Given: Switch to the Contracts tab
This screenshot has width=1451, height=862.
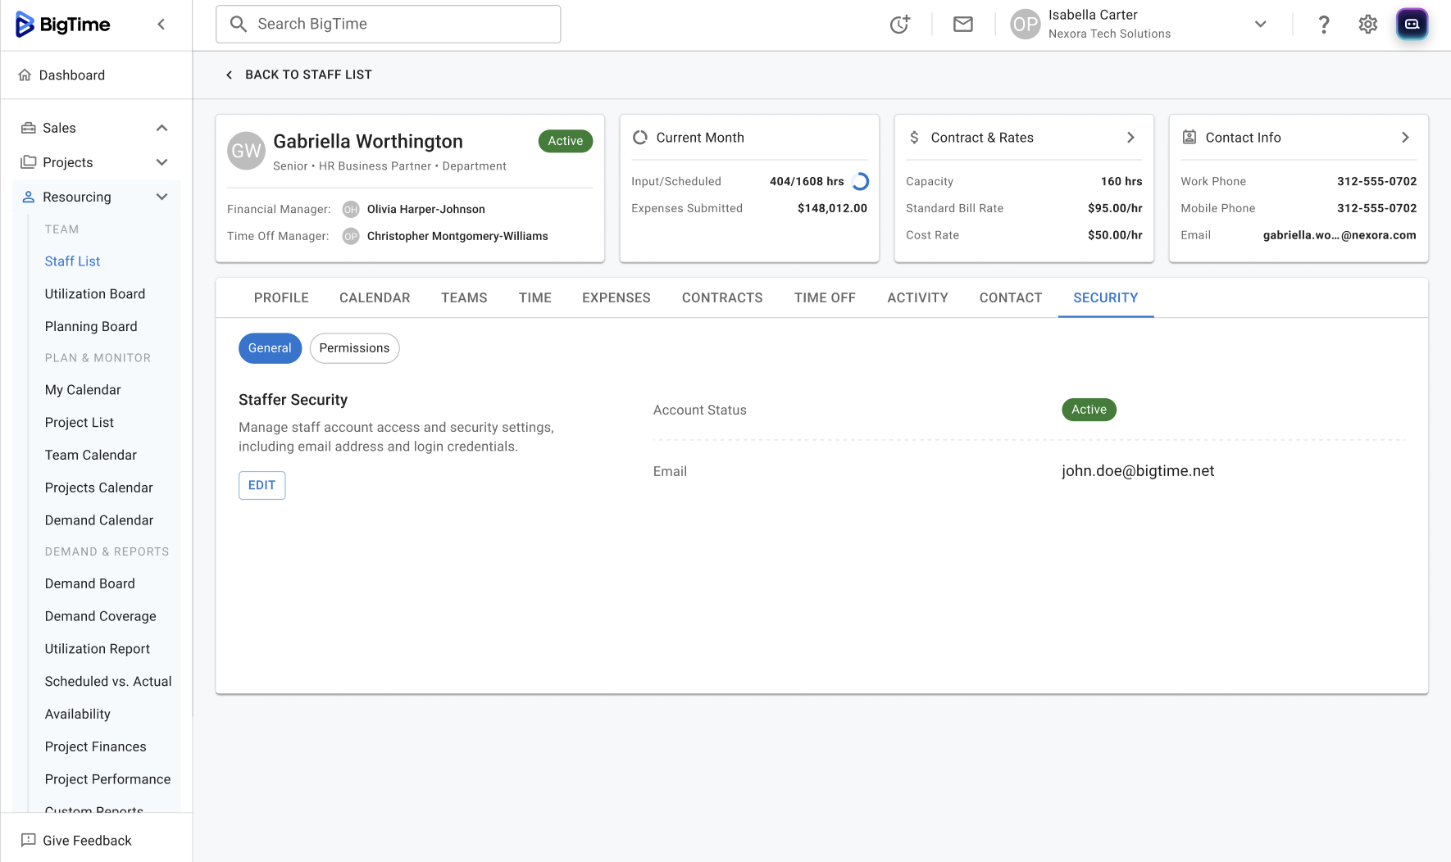Looking at the screenshot, I should point(721,298).
